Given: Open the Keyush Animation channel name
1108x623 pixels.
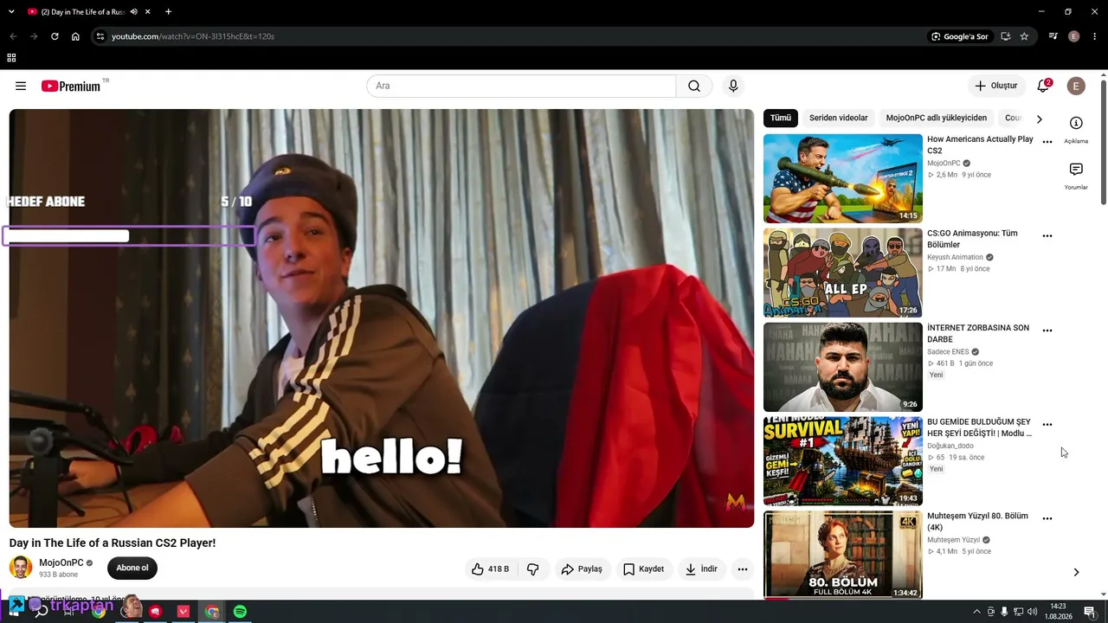Looking at the screenshot, I should (955, 257).
